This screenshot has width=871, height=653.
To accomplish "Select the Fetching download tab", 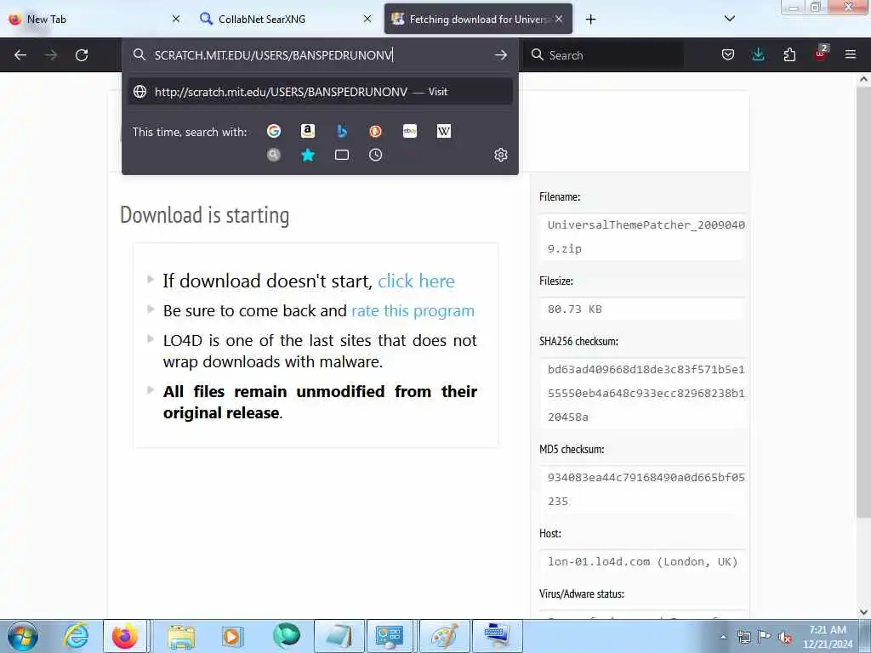I will pyautogui.click(x=478, y=20).
